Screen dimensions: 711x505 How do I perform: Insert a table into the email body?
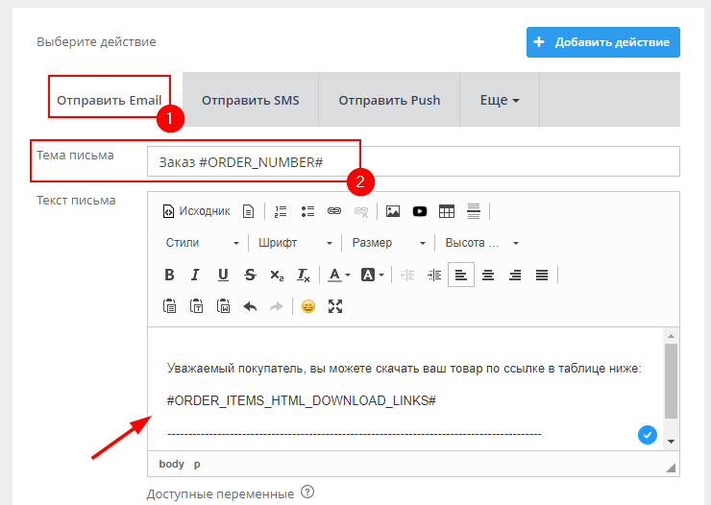(x=447, y=211)
